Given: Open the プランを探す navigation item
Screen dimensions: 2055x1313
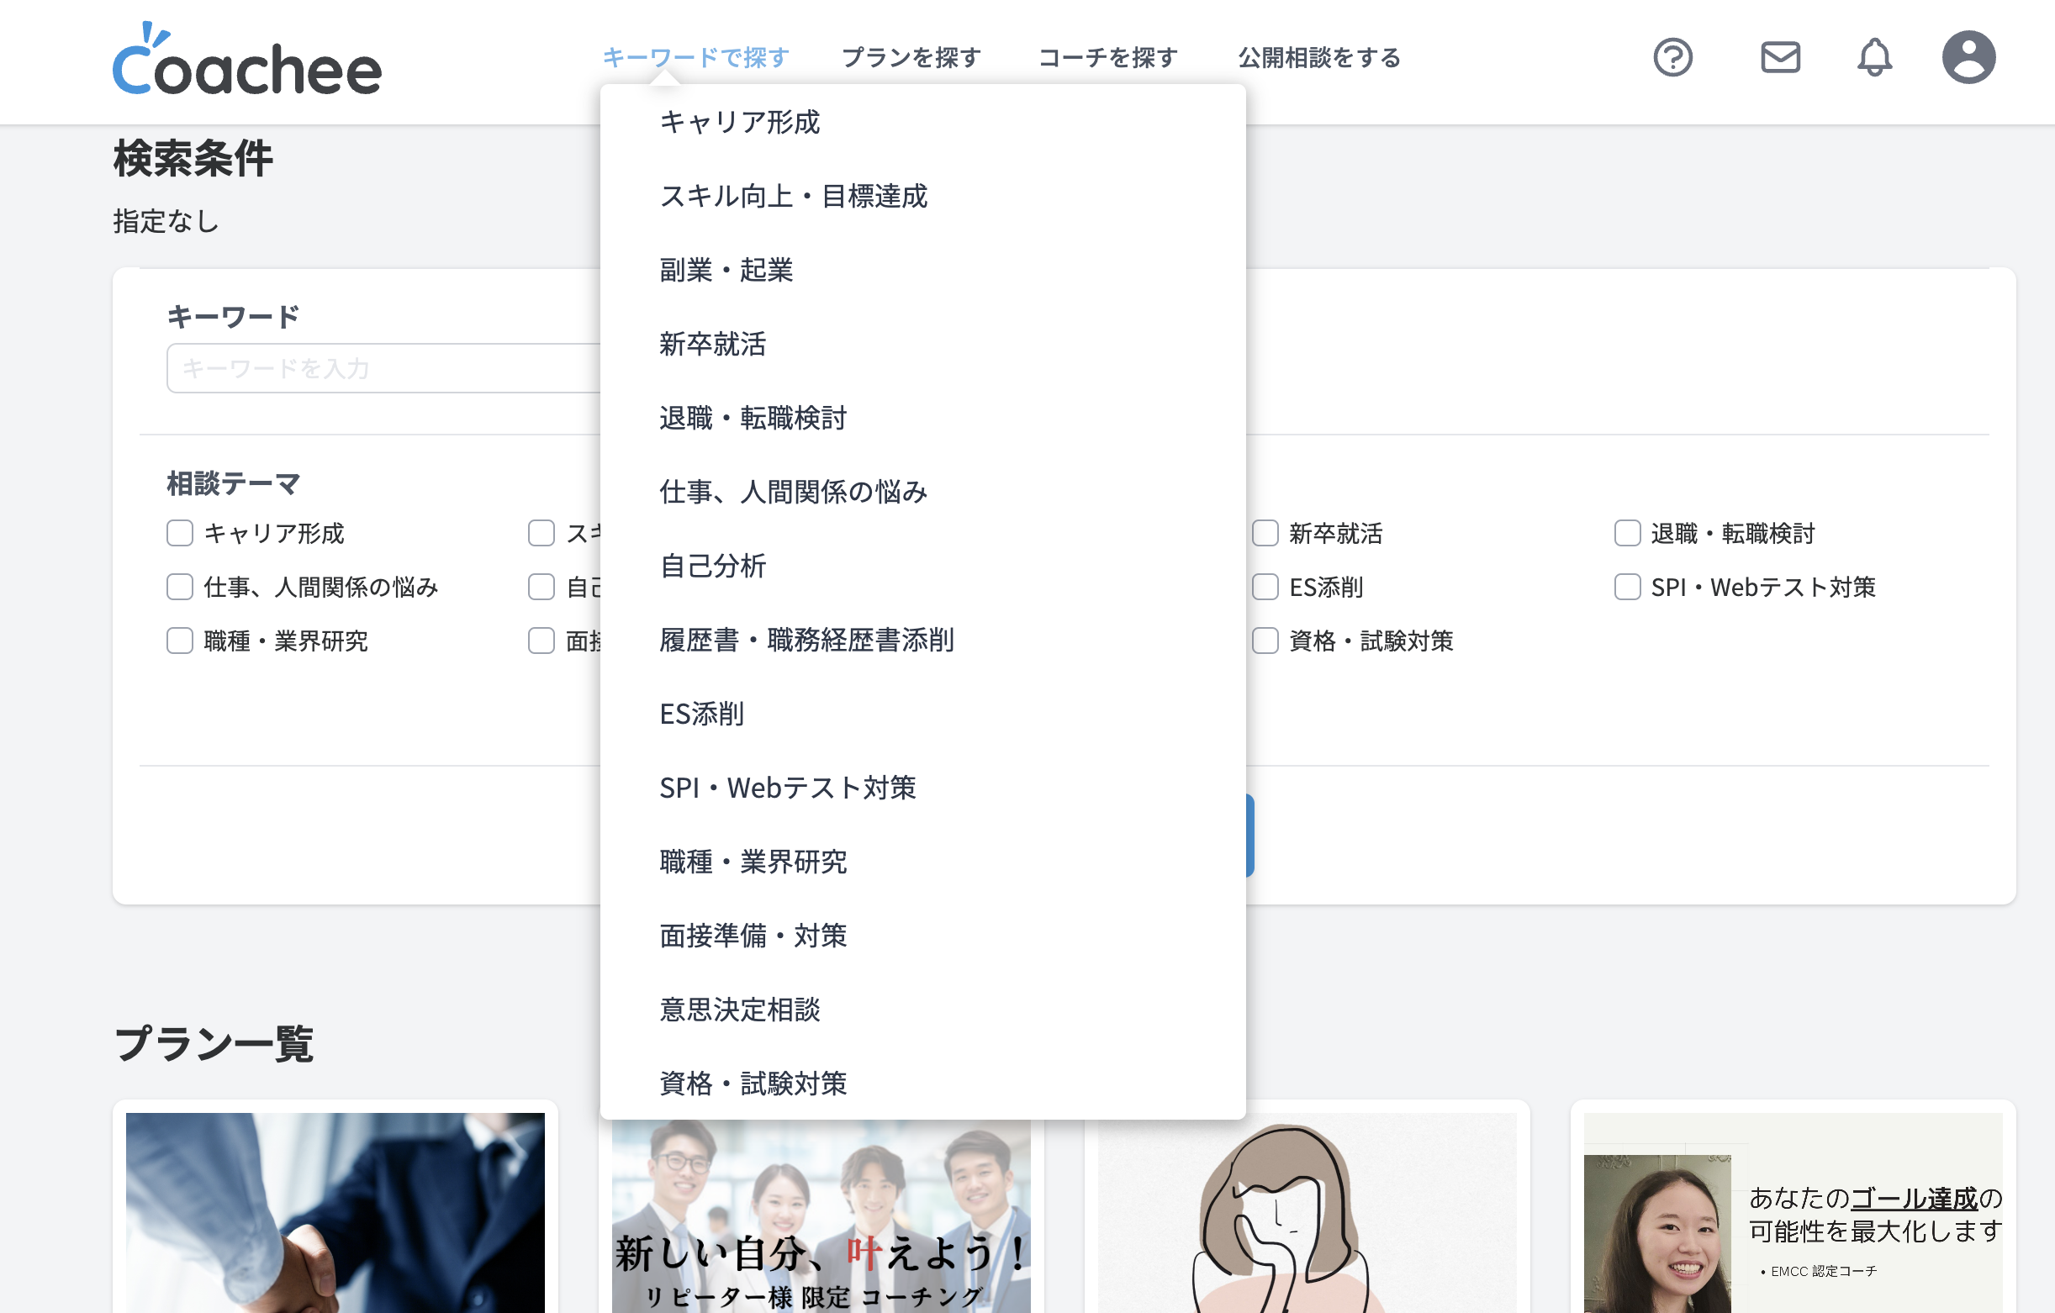Looking at the screenshot, I should (911, 58).
